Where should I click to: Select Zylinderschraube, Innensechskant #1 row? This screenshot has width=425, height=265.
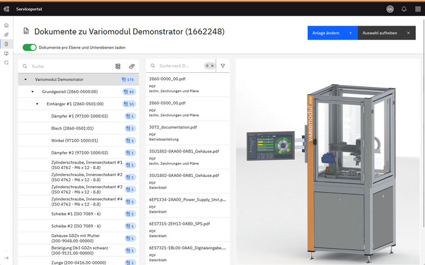pyautogui.click(x=78, y=165)
